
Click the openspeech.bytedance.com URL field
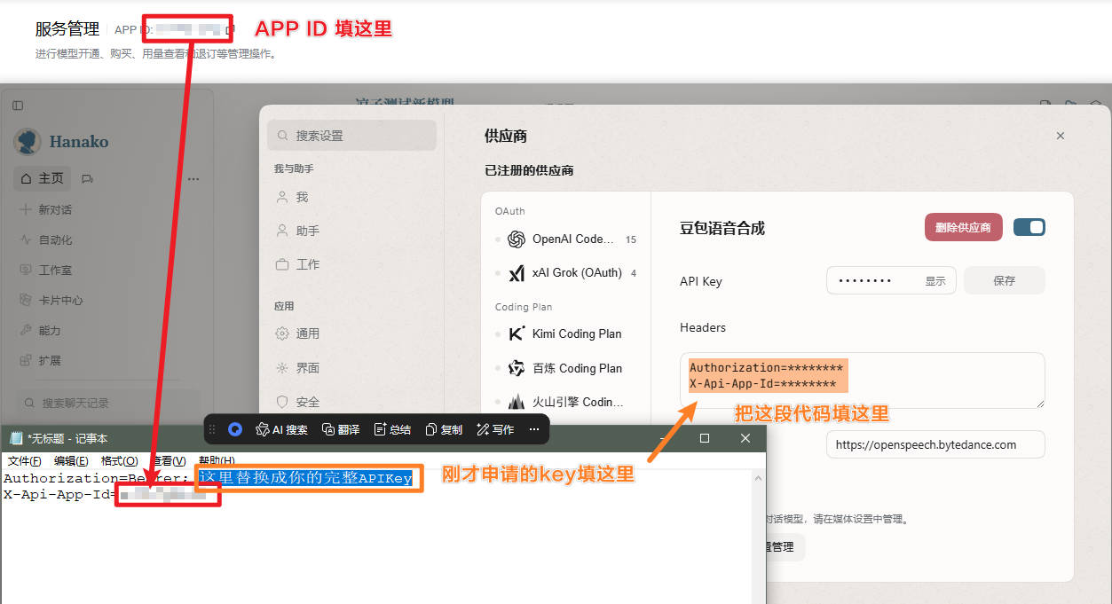click(935, 444)
